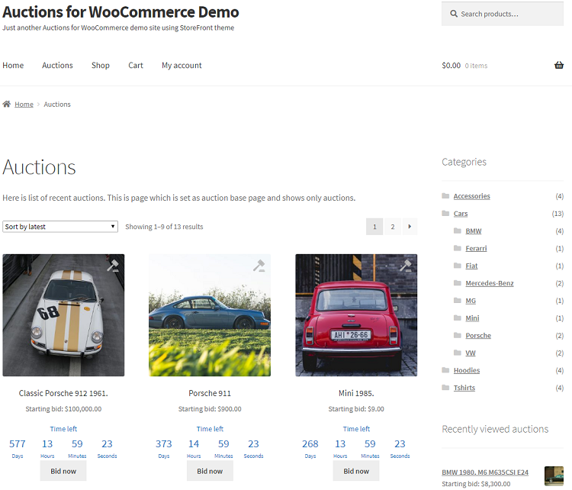The width and height of the screenshot is (572, 490).
Task: Click the Cars category folder icon
Action: click(445, 213)
